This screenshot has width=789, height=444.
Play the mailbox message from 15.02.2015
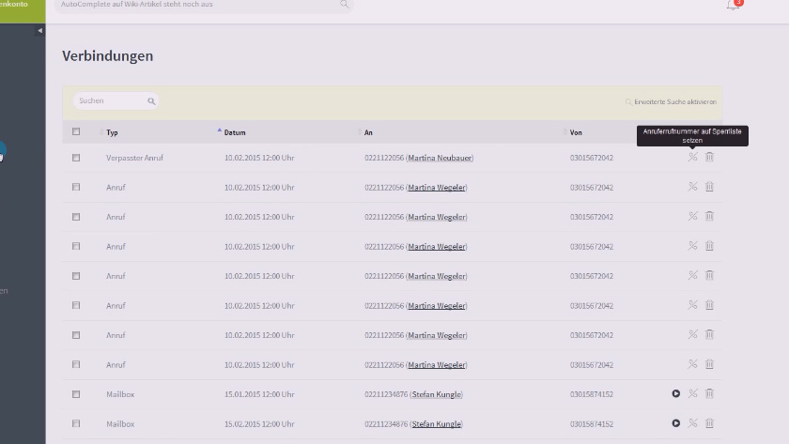(675, 423)
